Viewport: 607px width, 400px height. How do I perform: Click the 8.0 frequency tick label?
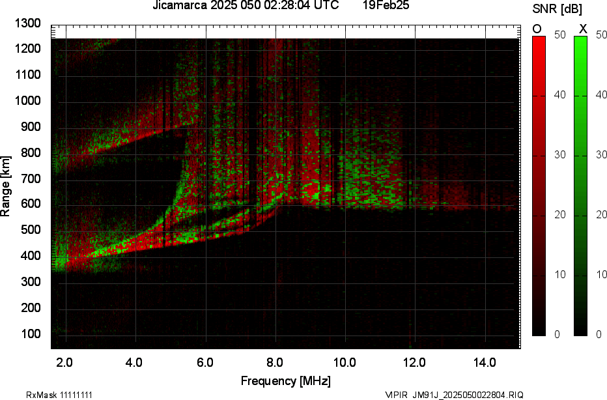pyautogui.click(x=274, y=363)
